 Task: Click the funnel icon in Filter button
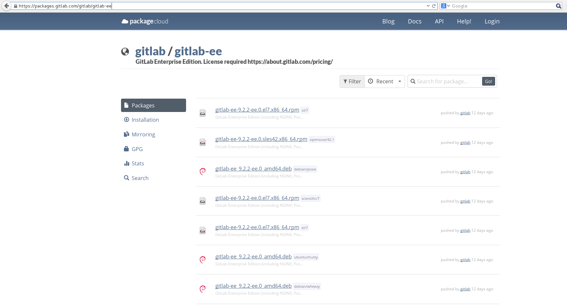(345, 81)
